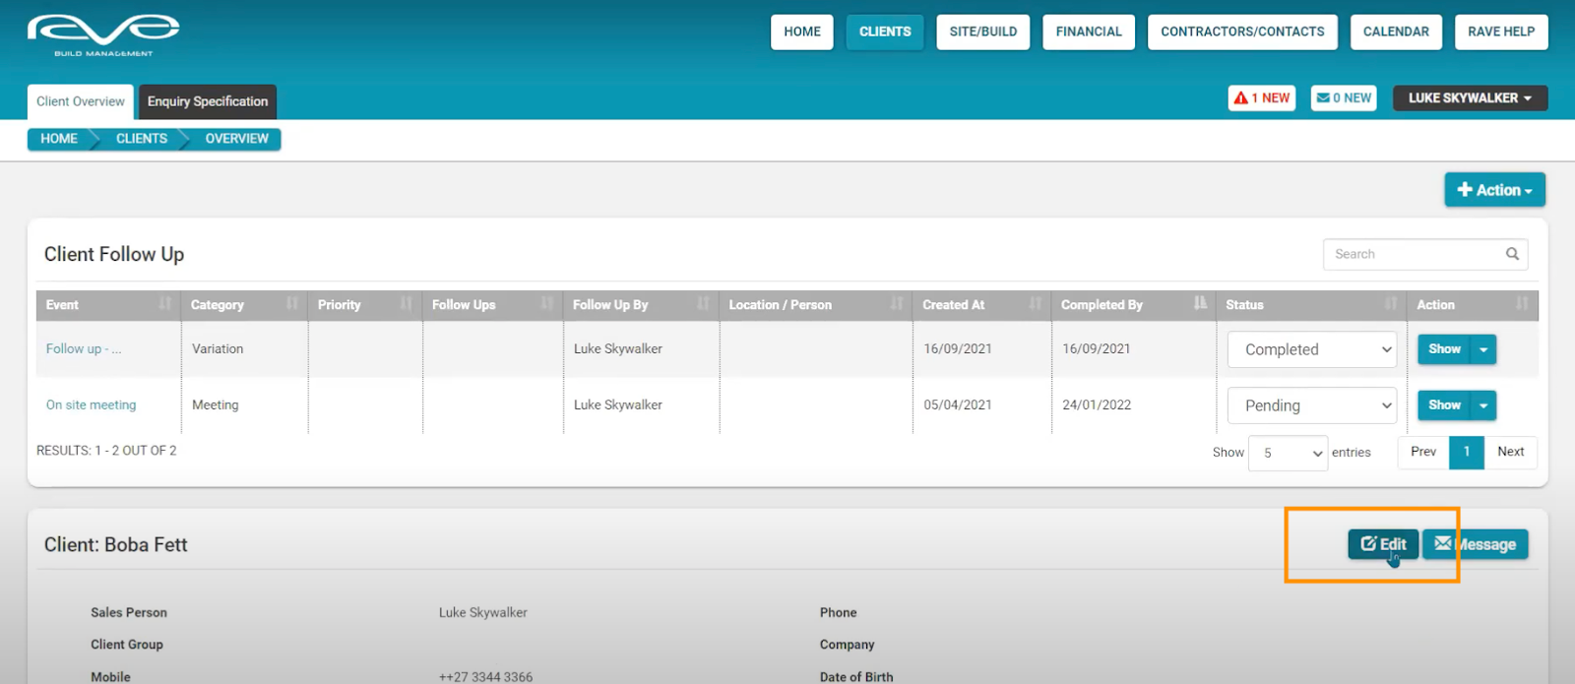Click the 'Variation' category cell
1575x684 pixels.
218,349
